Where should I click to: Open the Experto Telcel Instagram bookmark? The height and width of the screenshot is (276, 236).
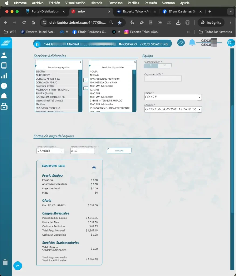(142, 32)
